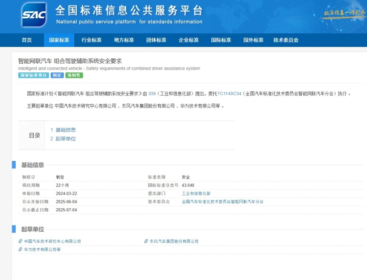The height and width of the screenshot is (280, 367).
Task: Go to 地方标准 tab
Action: pyautogui.click(x=124, y=40)
